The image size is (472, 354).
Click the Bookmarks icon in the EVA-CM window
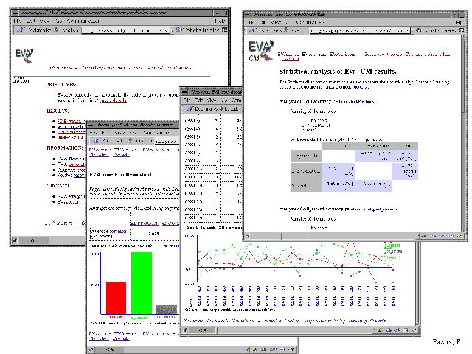(x=251, y=30)
